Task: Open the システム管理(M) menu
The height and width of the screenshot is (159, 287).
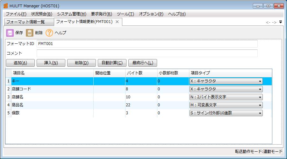Action: tap(72, 14)
